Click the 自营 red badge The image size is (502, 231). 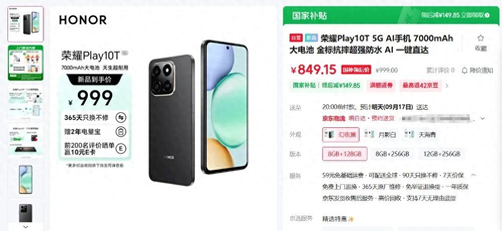point(296,38)
